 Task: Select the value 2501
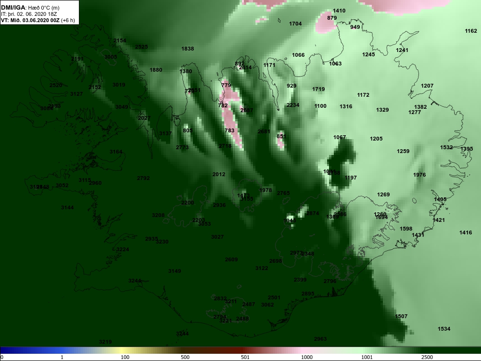[x=274, y=297]
